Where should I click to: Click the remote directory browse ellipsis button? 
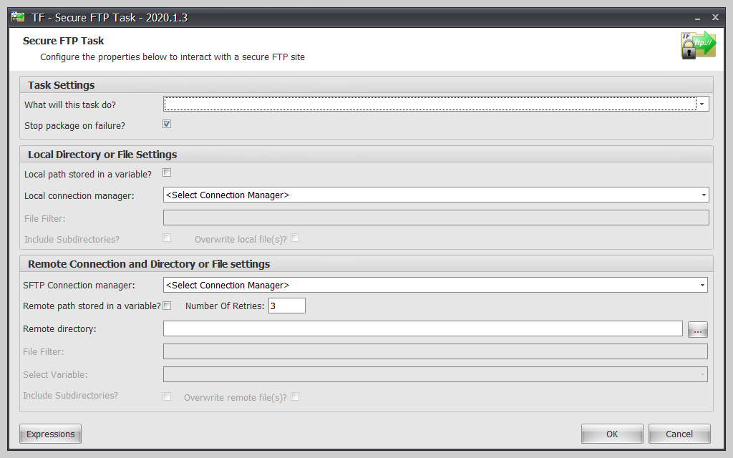click(x=697, y=329)
